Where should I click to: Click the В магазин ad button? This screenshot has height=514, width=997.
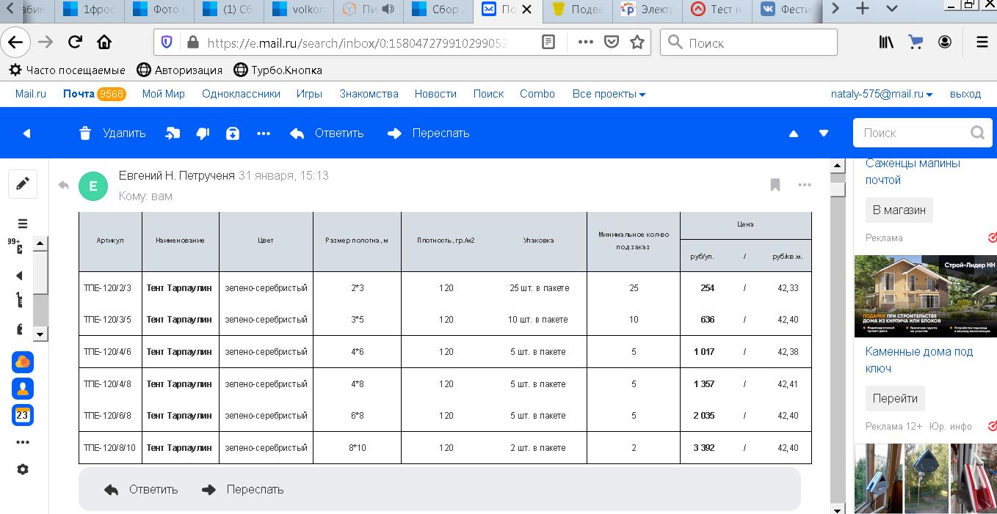tap(899, 210)
